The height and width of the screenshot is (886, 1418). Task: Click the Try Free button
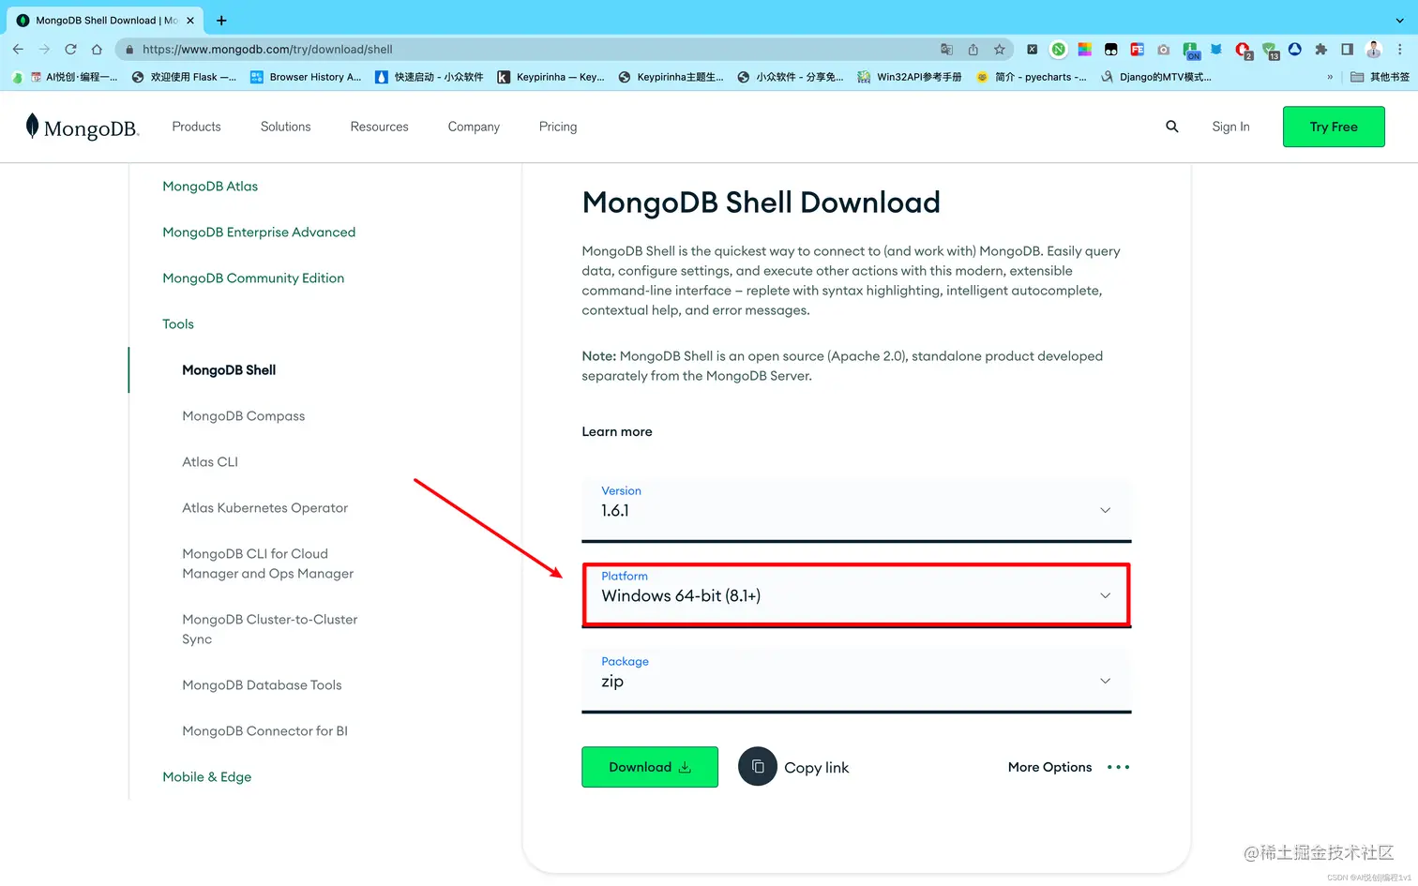pos(1334,127)
